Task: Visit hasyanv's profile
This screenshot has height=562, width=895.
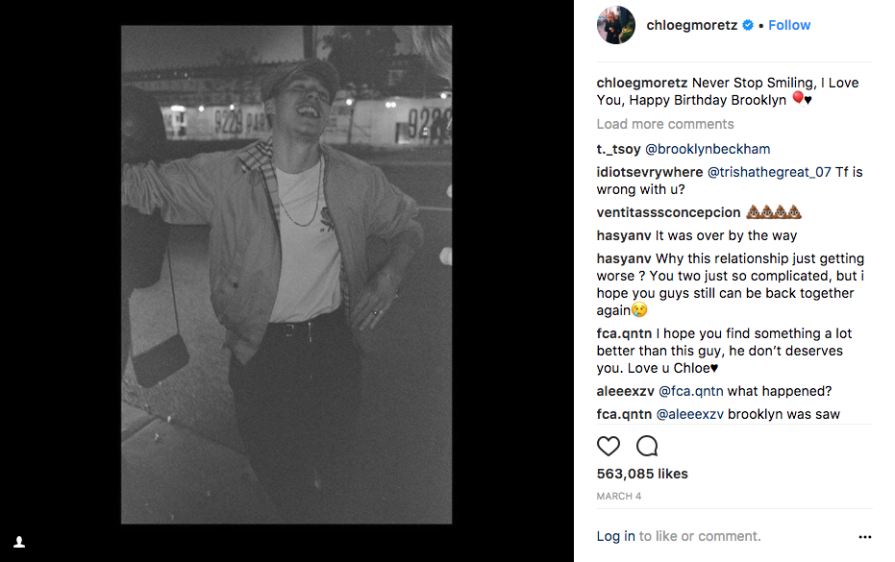Action: coord(625,235)
